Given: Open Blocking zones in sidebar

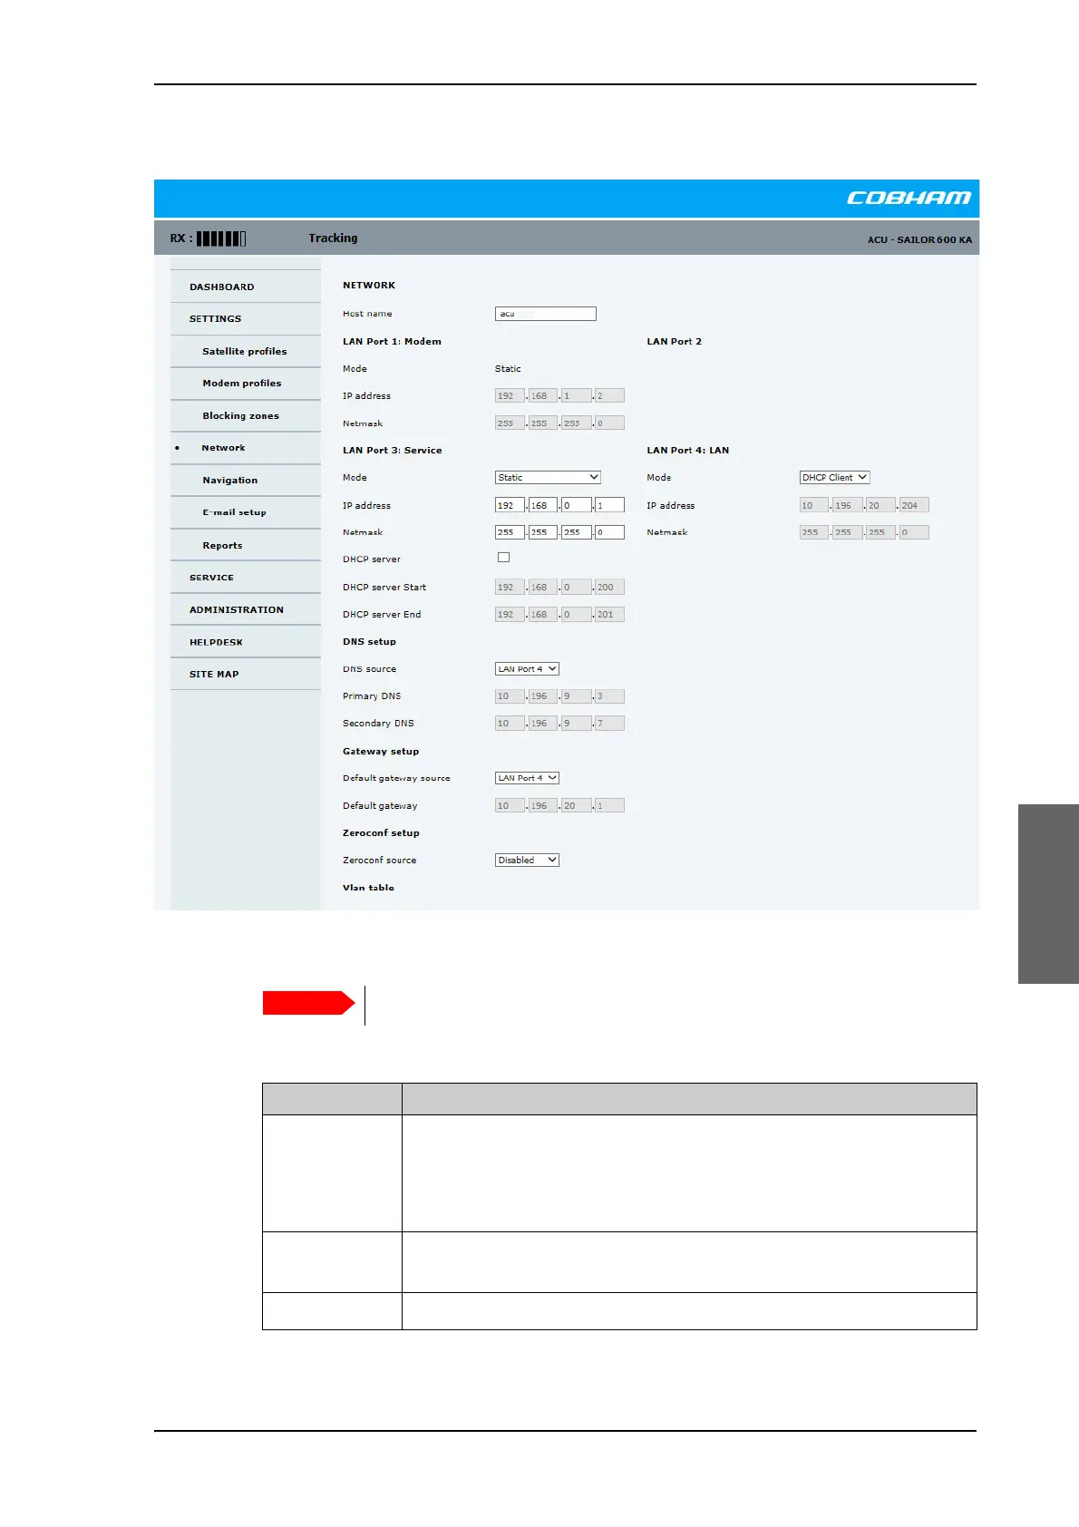Looking at the screenshot, I should [x=241, y=415].
